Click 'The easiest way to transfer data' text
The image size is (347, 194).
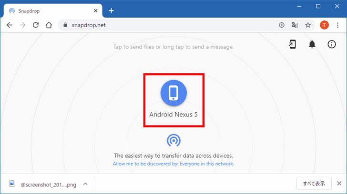tap(173, 155)
